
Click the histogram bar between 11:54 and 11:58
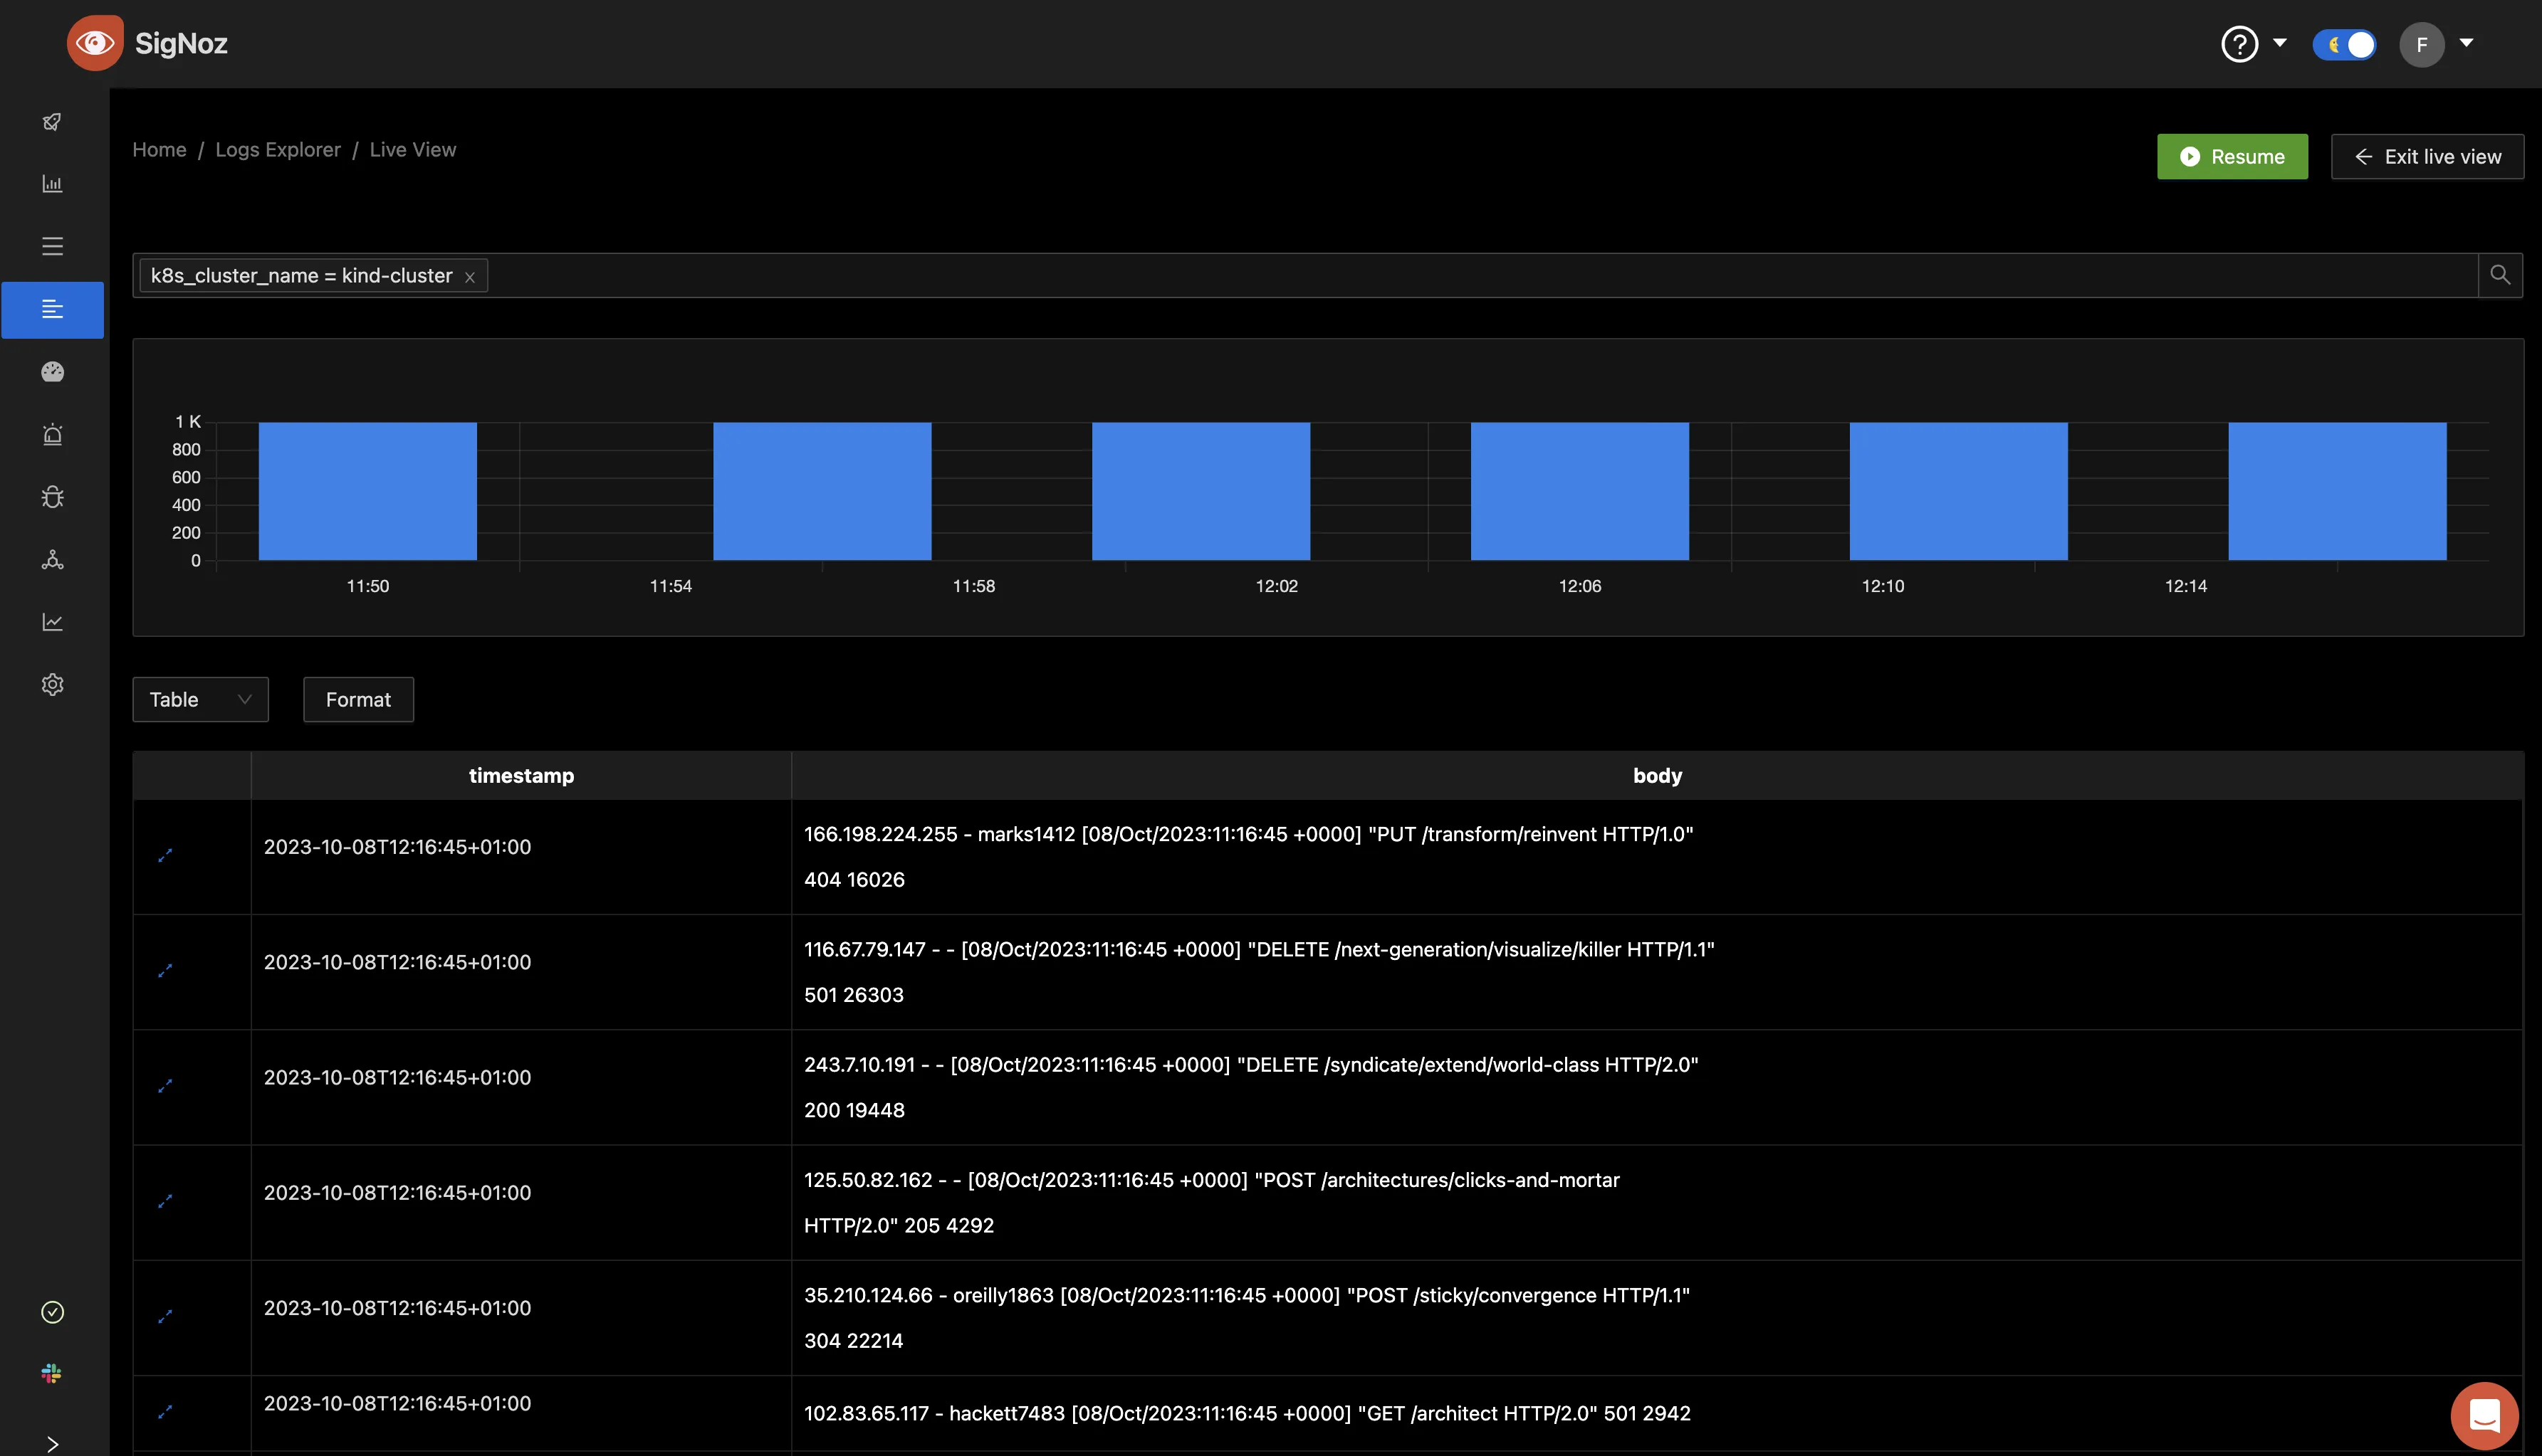coord(822,491)
